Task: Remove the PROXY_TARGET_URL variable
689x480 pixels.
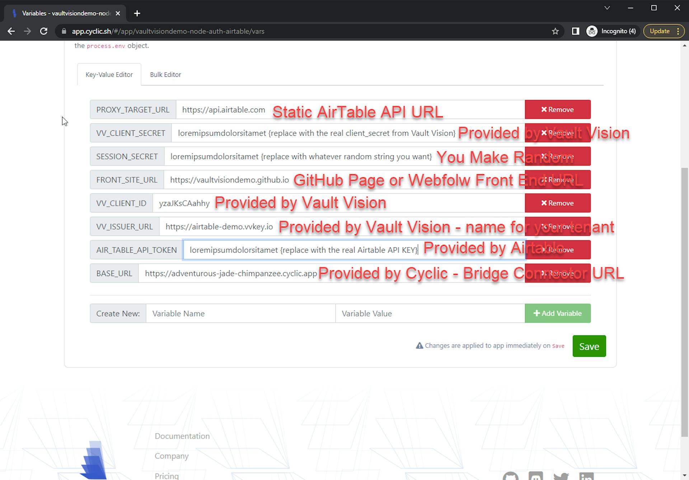Action: (x=557, y=109)
